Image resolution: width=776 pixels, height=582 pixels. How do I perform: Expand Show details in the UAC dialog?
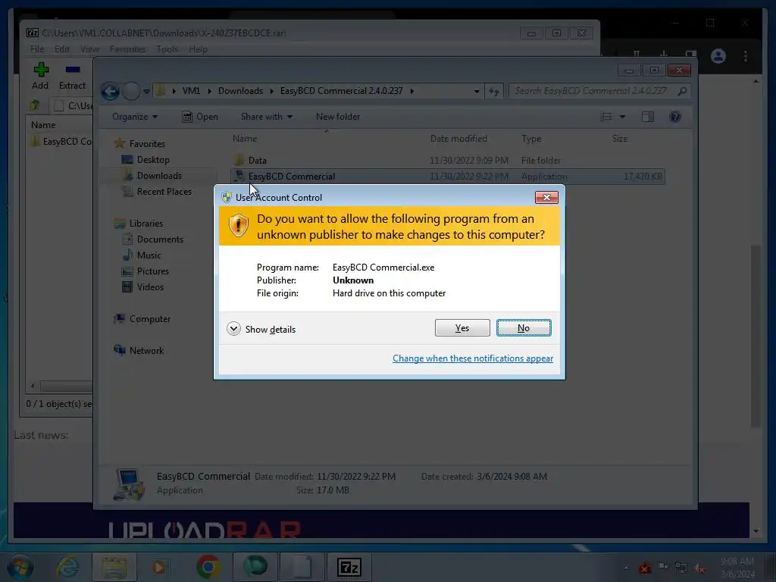pyautogui.click(x=261, y=329)
